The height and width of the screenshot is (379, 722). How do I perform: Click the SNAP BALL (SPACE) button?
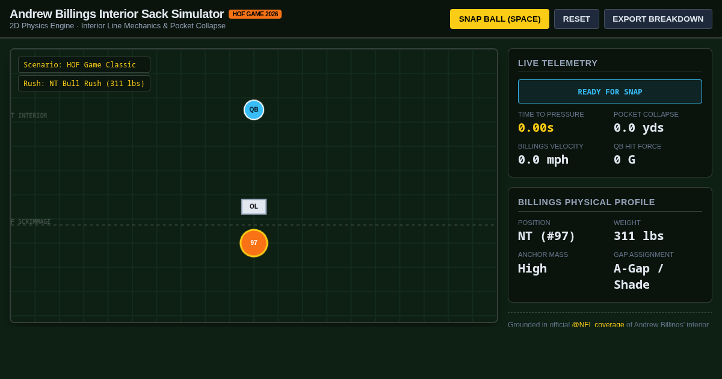click(x=499, y=19)
